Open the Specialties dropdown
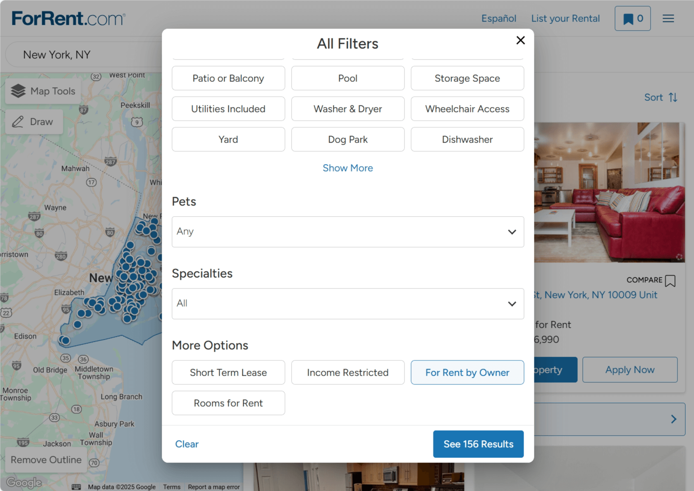The height and width of the screenshot is (491, 694). pyautogui.click(x=348, y=304)
